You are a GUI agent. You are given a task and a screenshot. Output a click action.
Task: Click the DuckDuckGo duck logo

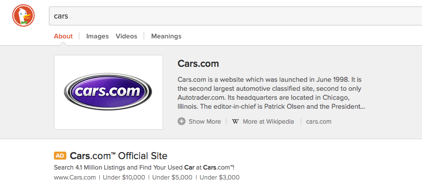(x=23, y=15)
